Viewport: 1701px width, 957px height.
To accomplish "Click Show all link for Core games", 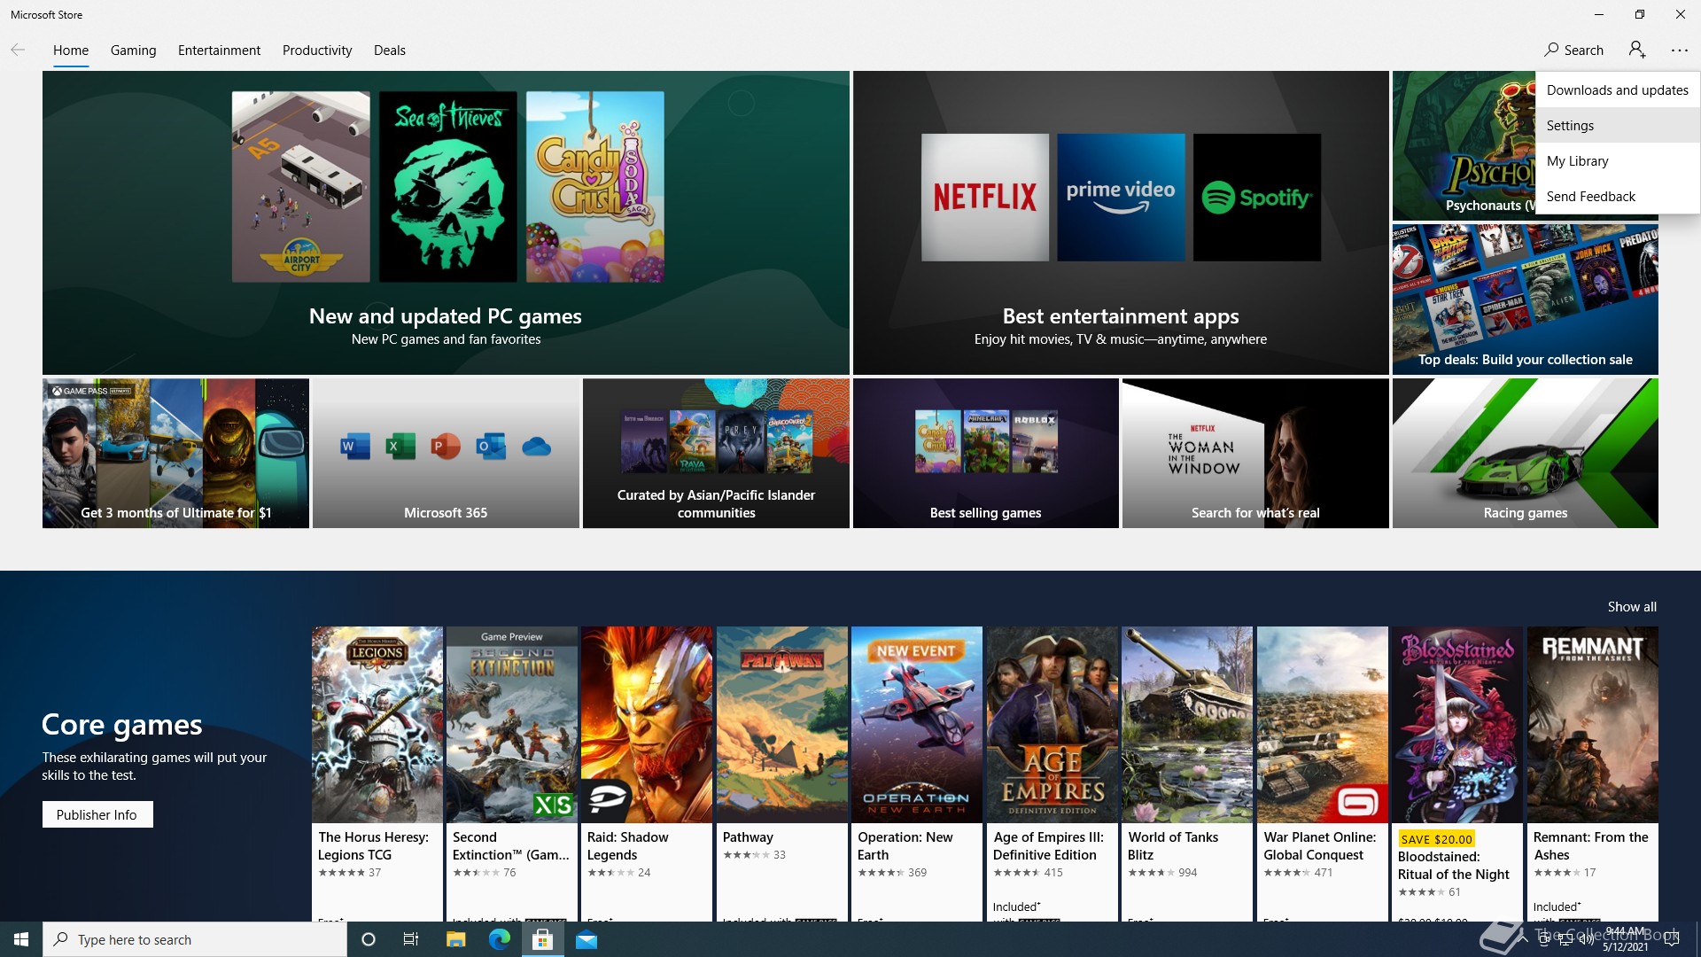I will click(1631, 606).
